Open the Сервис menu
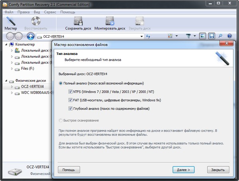This screenshot has height=181, width=239. (x=50, y=12)
